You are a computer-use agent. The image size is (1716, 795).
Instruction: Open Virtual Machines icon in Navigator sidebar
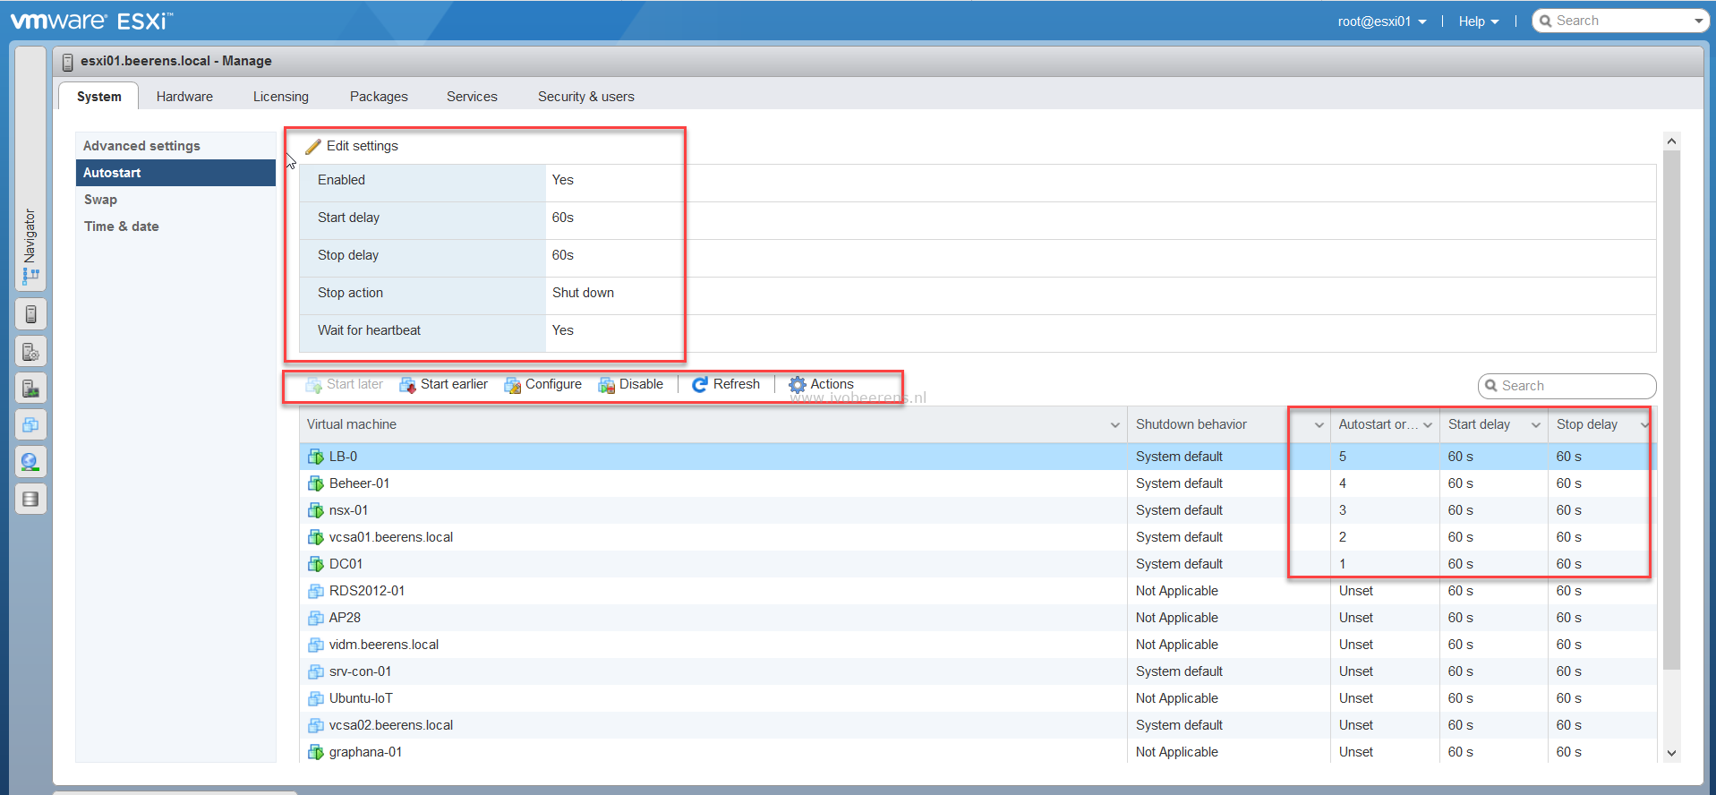pyautogui.click(x=30, y=425)
